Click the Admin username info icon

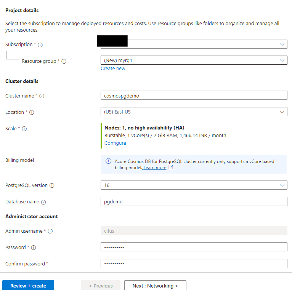(50, 231)
